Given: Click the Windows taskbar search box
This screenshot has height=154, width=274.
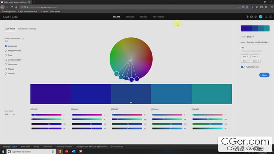Looking at the screenshot, I should 31,152.
